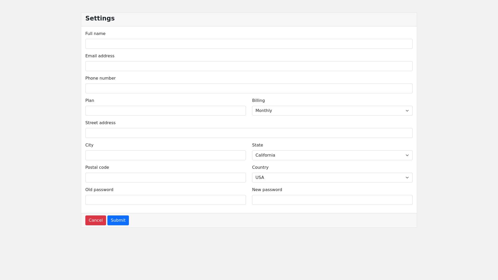
Task: Click the Full name label
Action: (95, 33)
